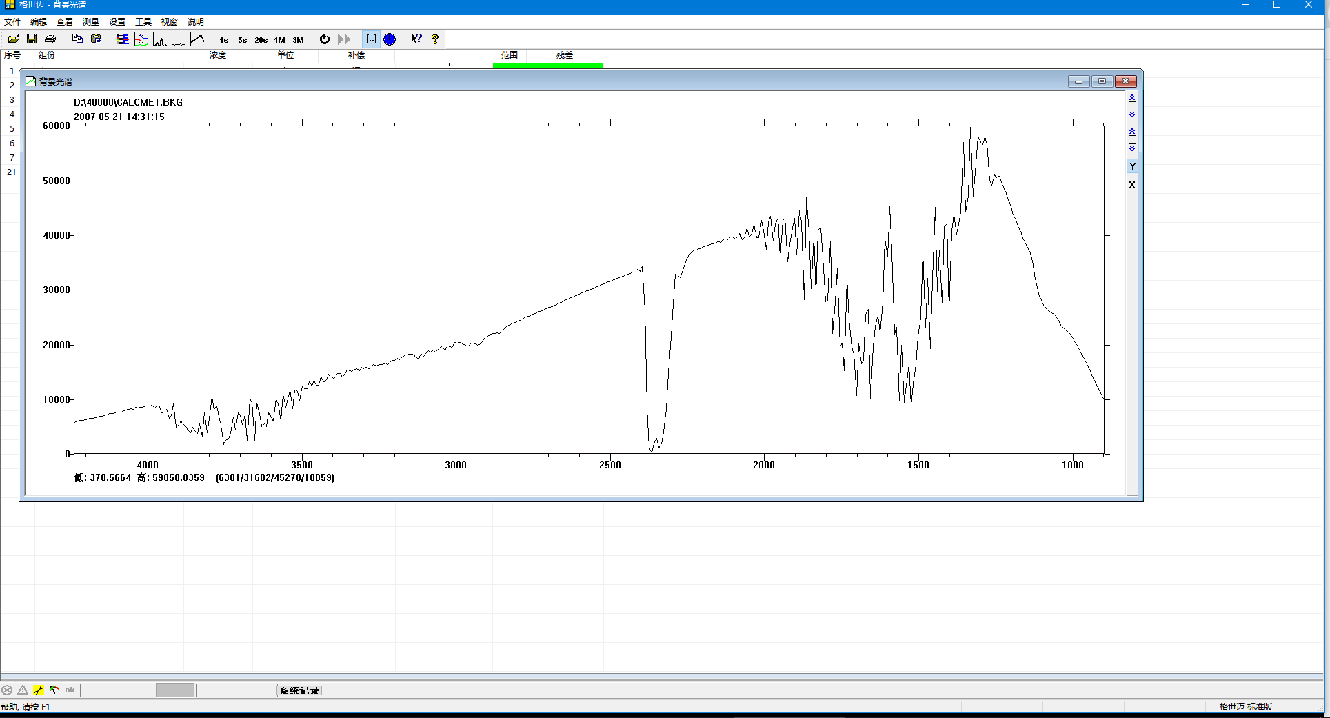Set measurement time to 1M
Image resolution: width=1330 pixels, height=718 pixels.
pos(279,40)
